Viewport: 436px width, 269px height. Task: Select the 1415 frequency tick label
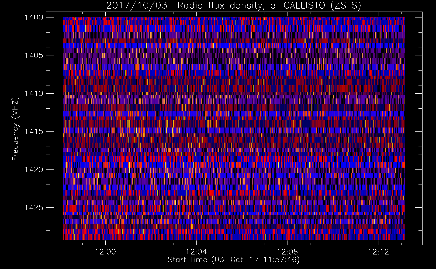coord(34,132)
